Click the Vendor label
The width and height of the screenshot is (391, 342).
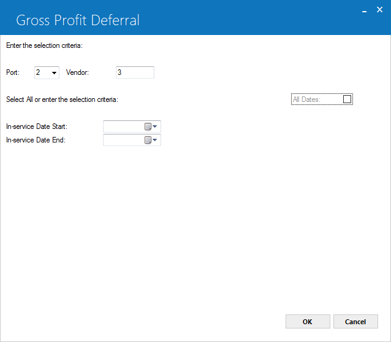[x=77, y=72]
